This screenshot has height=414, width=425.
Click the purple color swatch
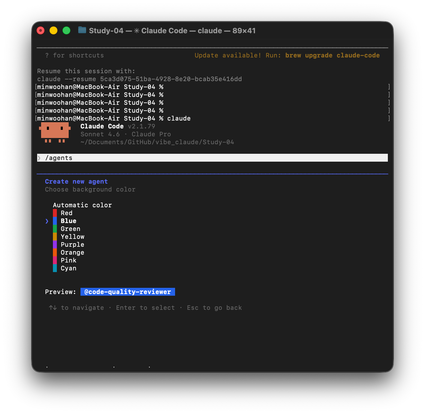point(55,245)
